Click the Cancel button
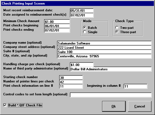The width and height of the screenshot is (155, 115). point(140,106)
